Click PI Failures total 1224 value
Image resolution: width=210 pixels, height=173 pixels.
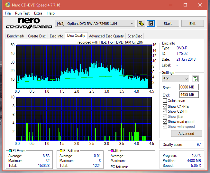pos(97,166)
